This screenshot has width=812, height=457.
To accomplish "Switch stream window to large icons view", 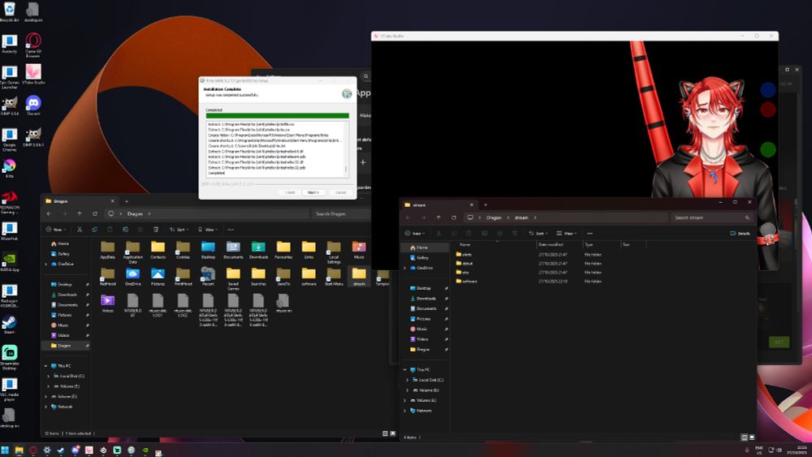I will click(752, 438).
